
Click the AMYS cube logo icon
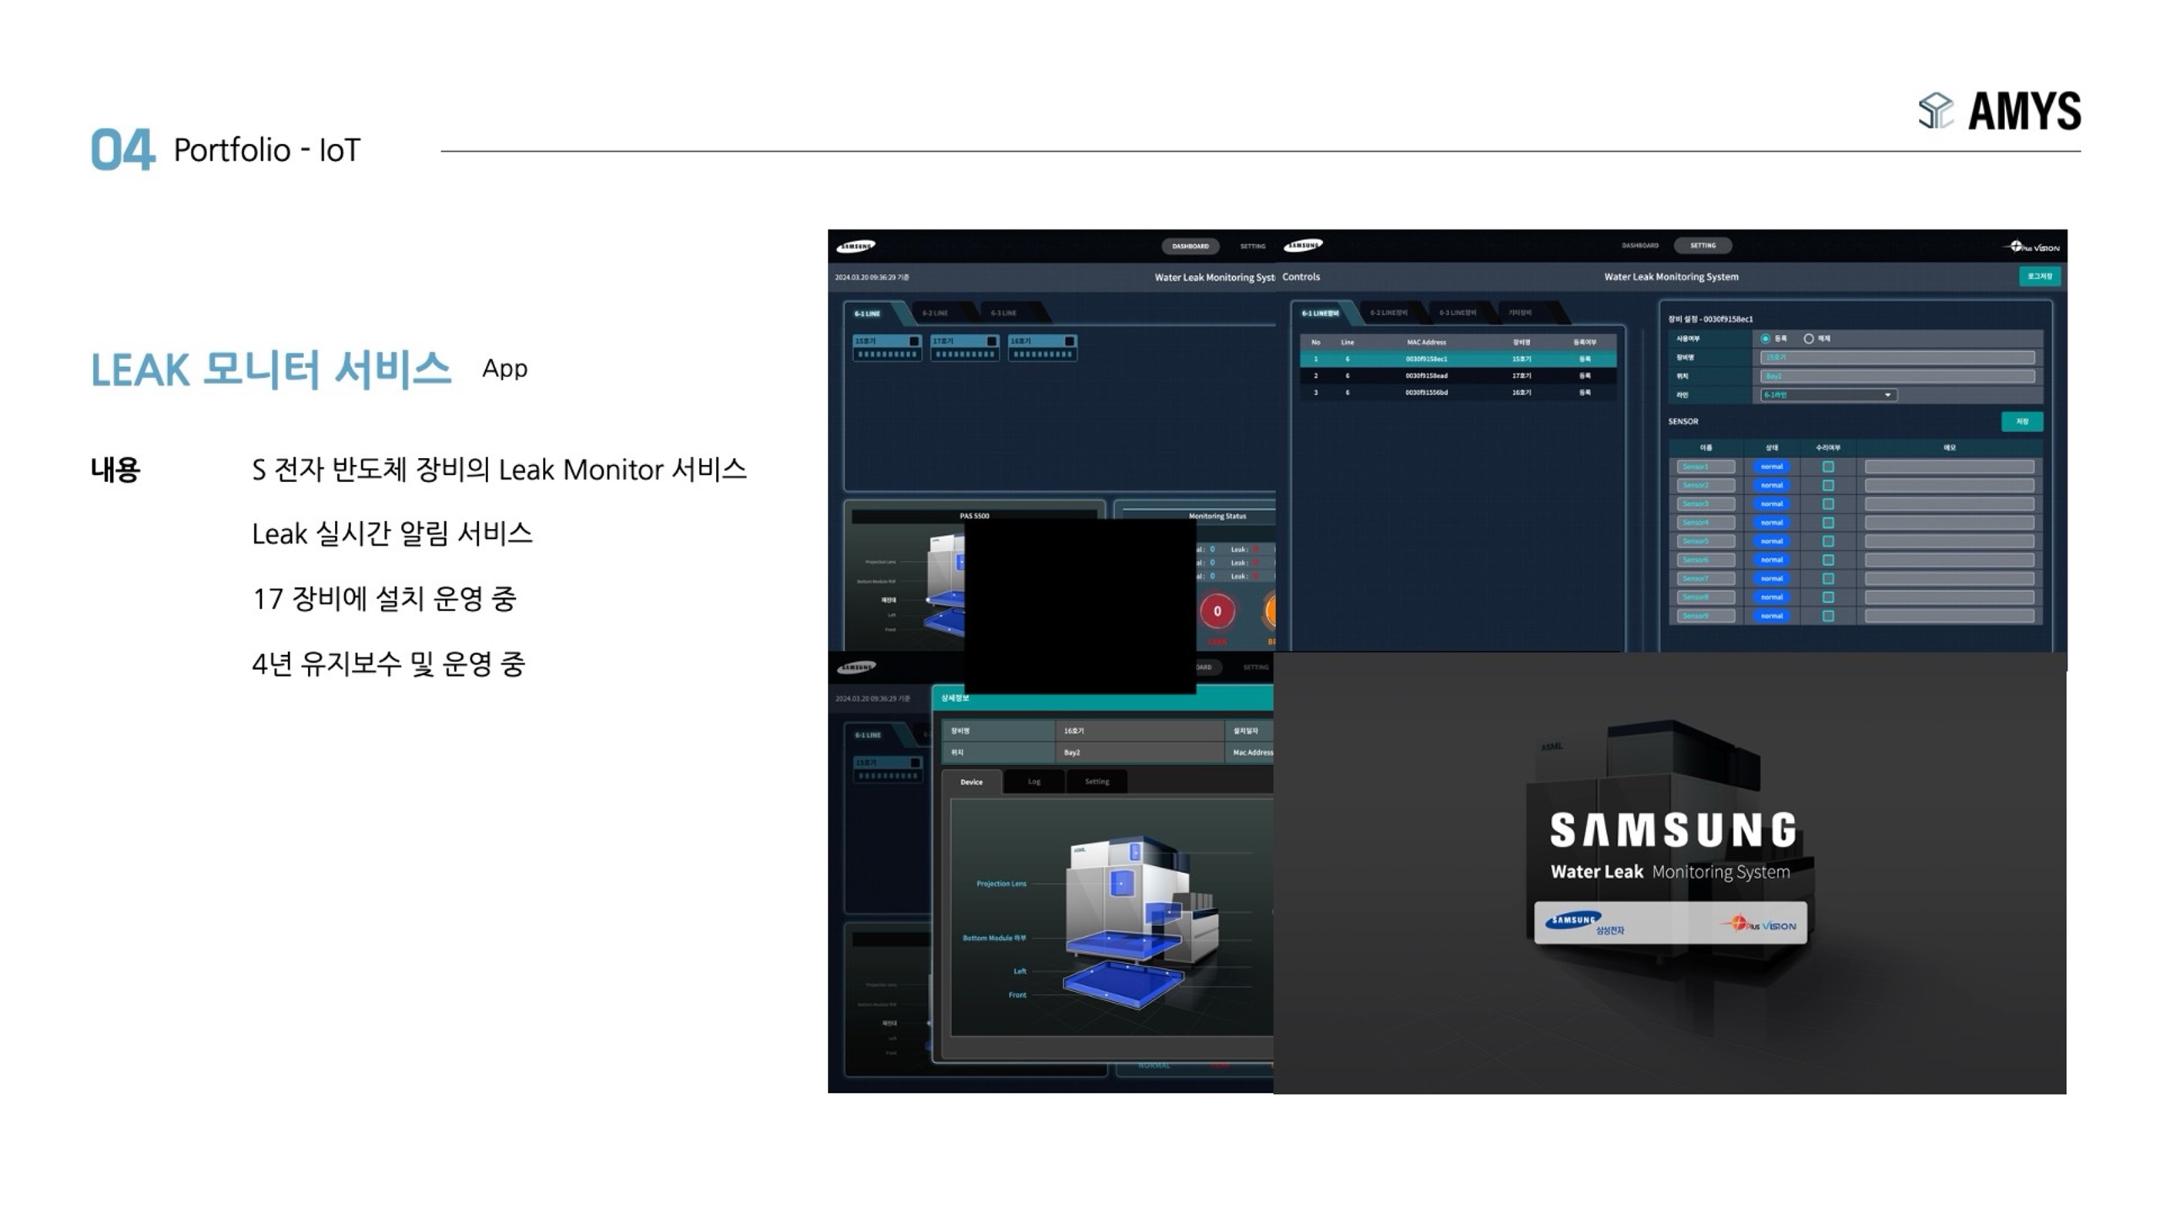point(1937,111)
